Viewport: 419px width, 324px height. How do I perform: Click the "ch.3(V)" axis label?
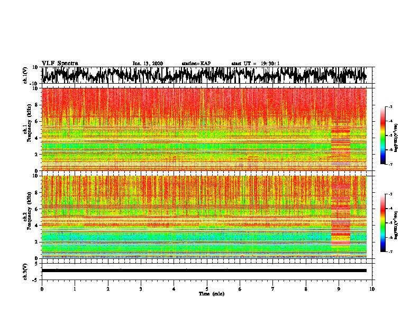[x=25, y=272]
